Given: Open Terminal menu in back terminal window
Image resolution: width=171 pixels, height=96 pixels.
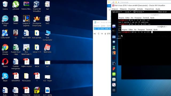Looking at the screenshot, I should [146, 18].
